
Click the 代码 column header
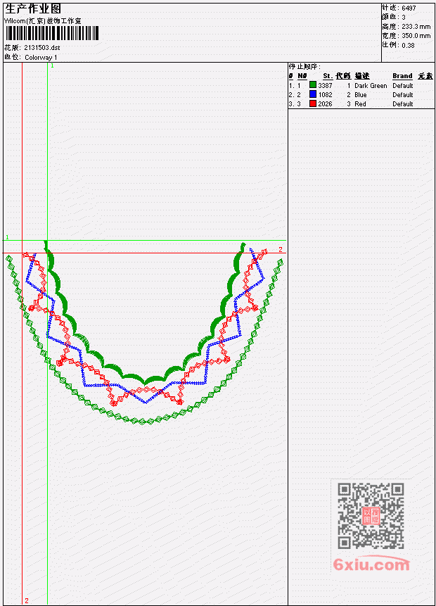click(x=343, y=76)
